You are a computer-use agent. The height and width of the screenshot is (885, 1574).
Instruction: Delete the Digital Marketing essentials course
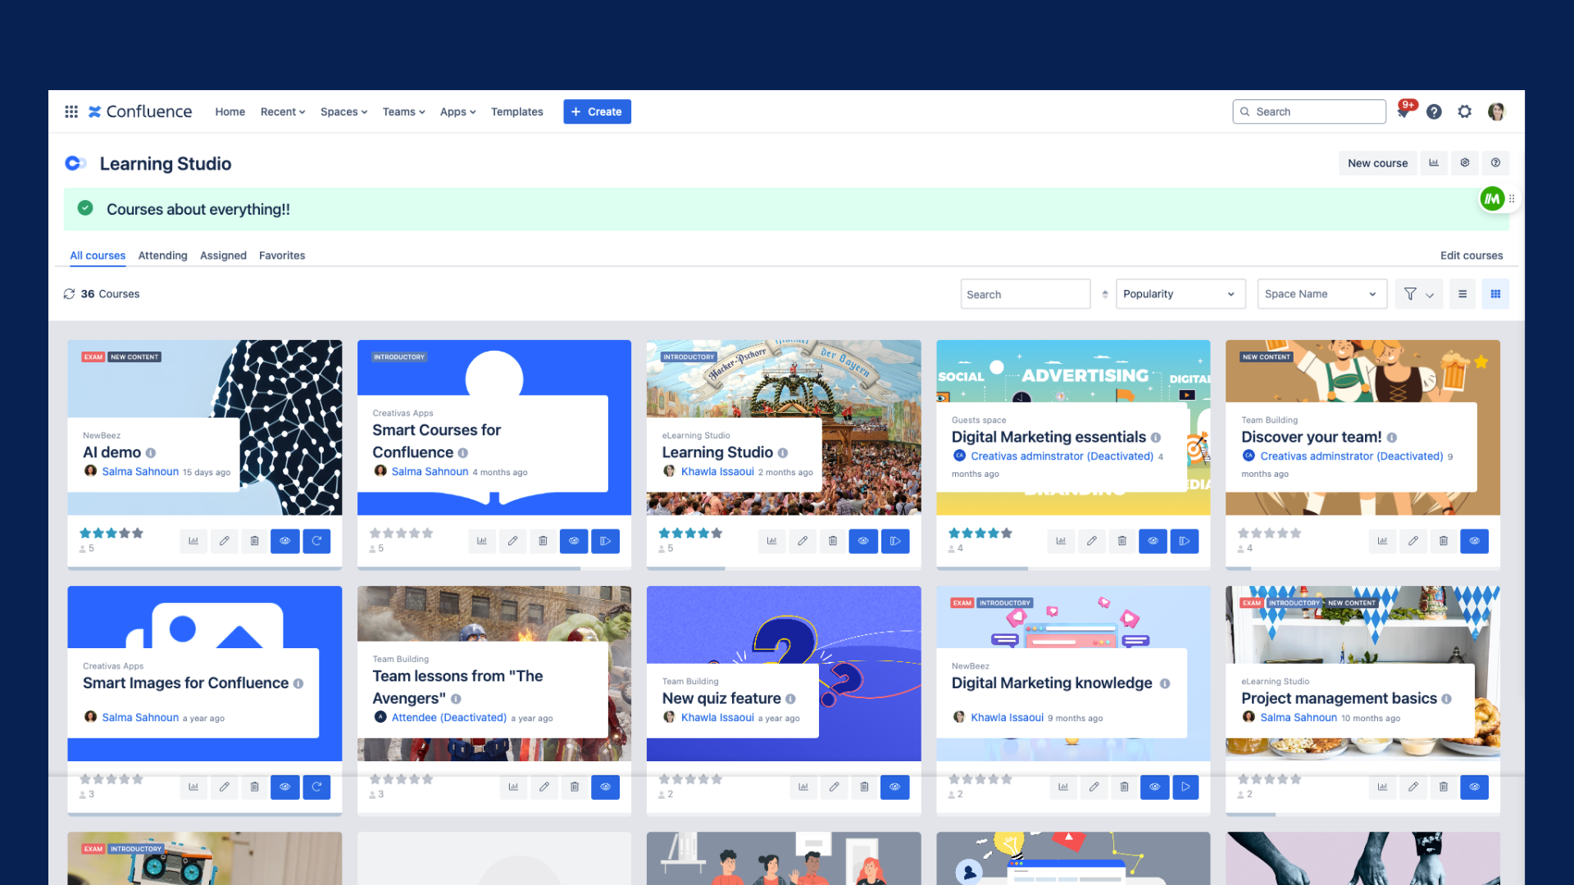(x=1121, y=541)
